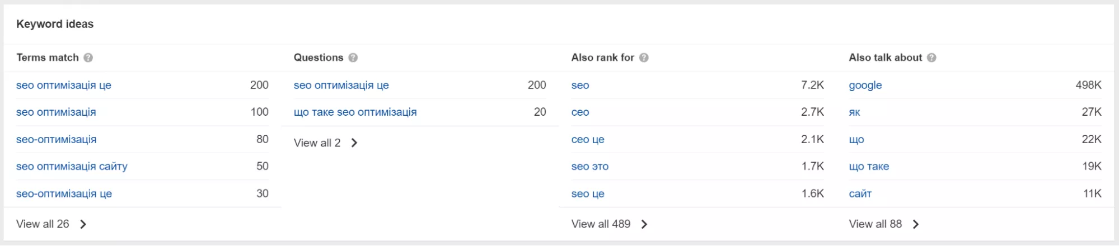Image resolution: width=1119 pixels, height=246 pixels.
Task: Expand View all 489 ranked keywords
Action: click(x=609, y=224)
